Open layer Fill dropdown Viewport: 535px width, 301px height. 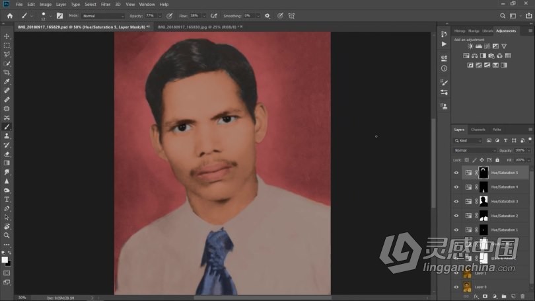tap(529, 160)
